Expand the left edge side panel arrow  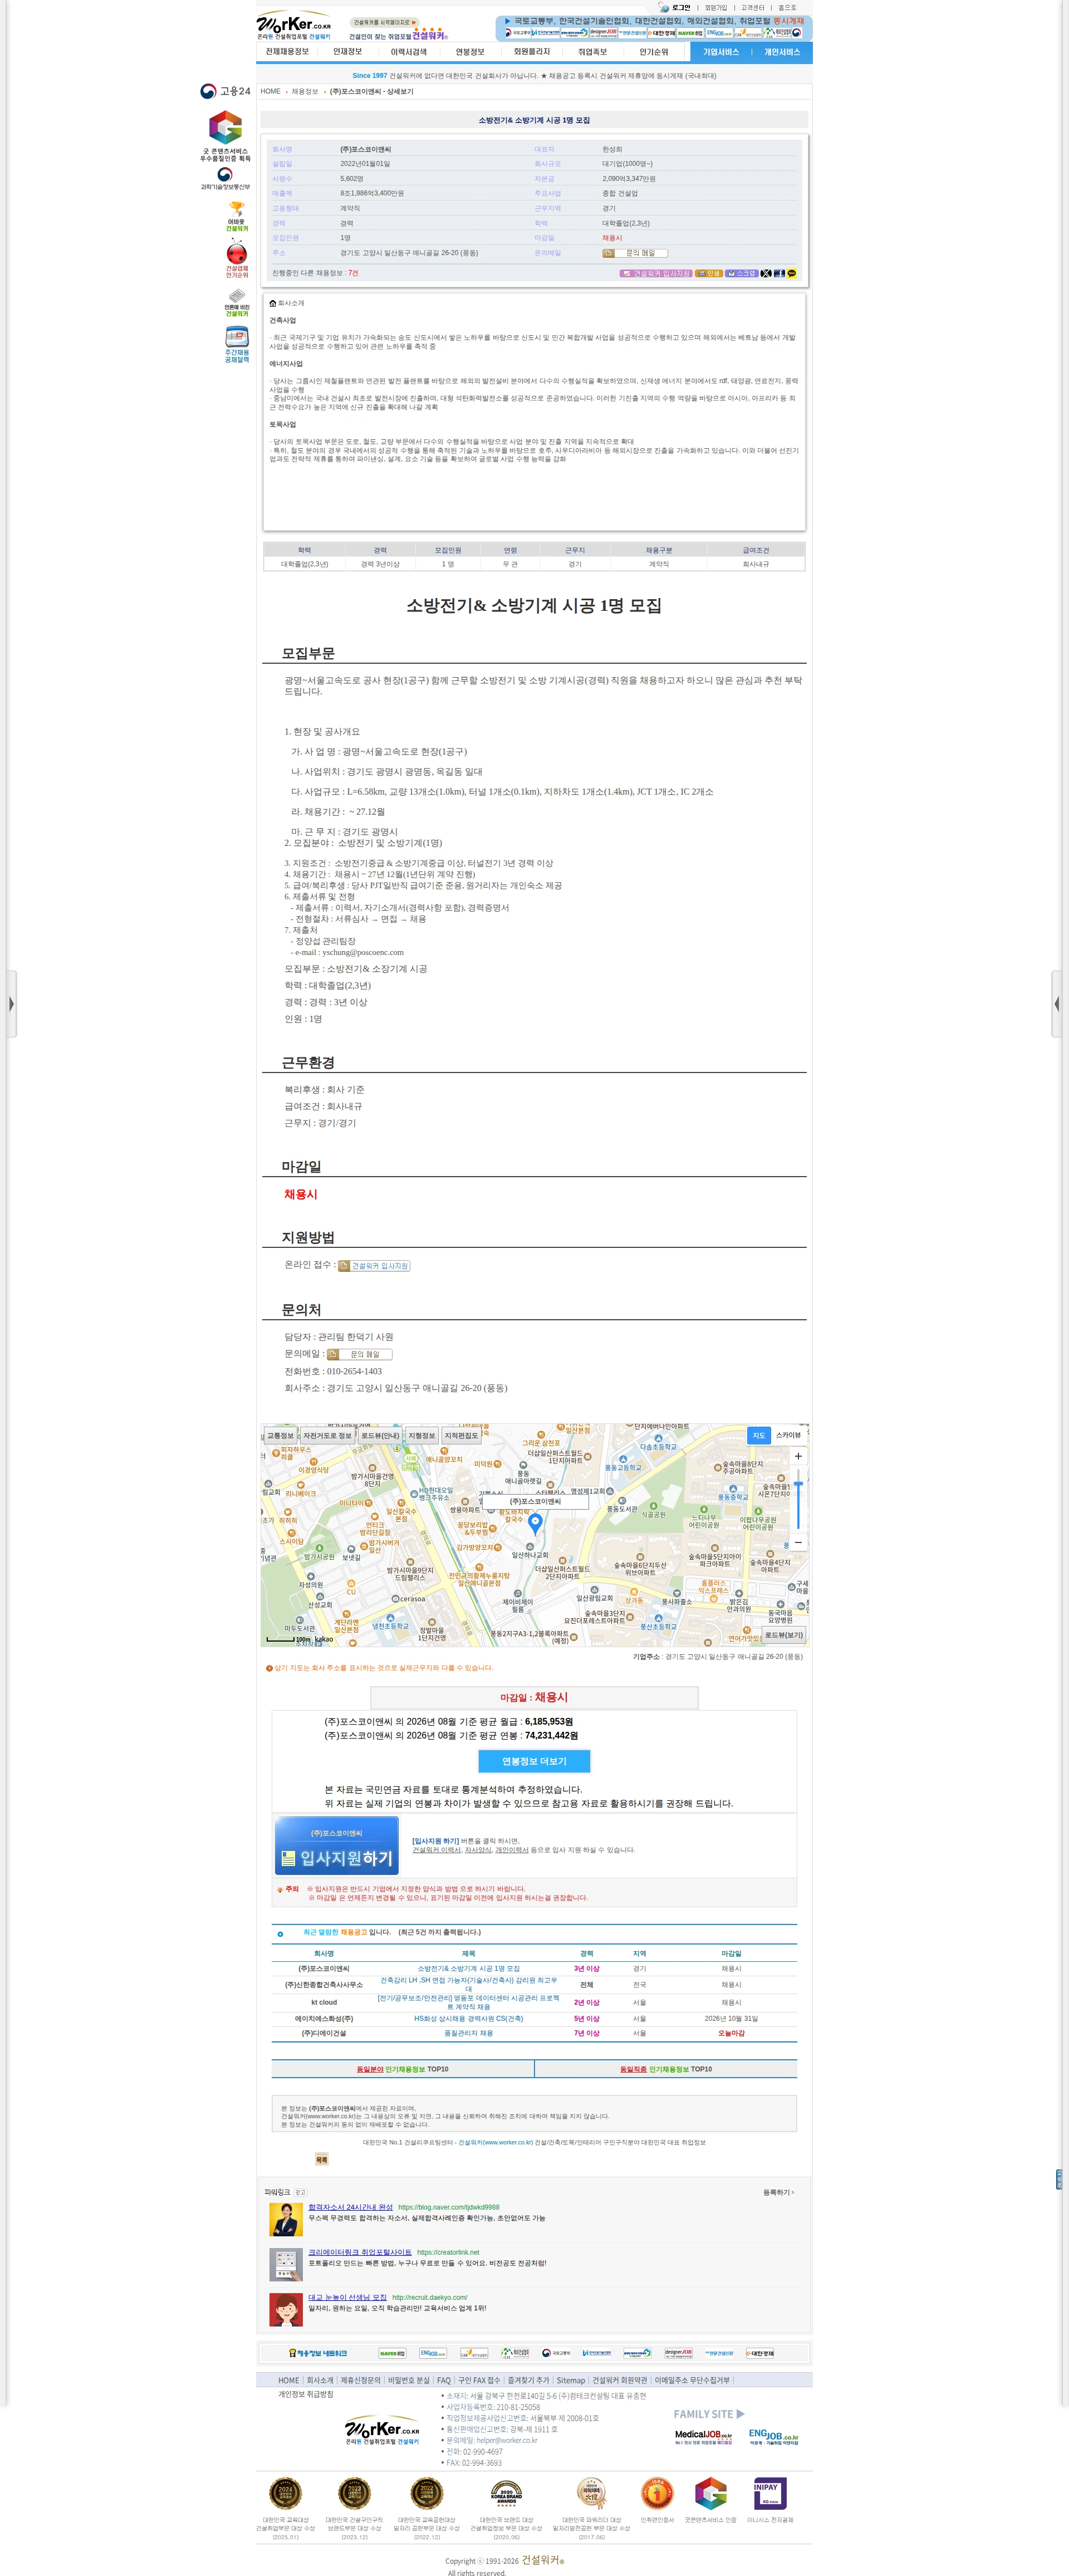10,1004
